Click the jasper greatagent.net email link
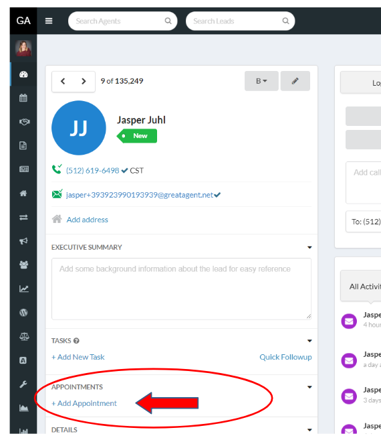 [x=140, y=195]
